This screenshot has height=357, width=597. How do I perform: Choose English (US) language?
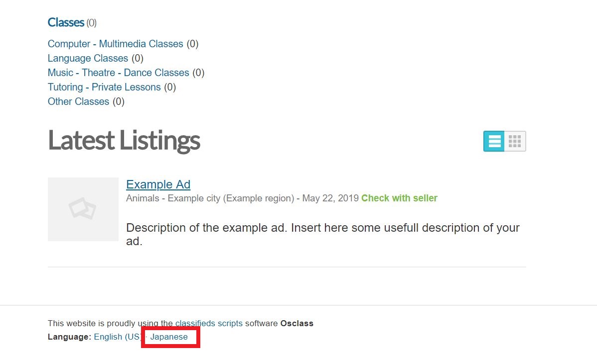[118, 337]
